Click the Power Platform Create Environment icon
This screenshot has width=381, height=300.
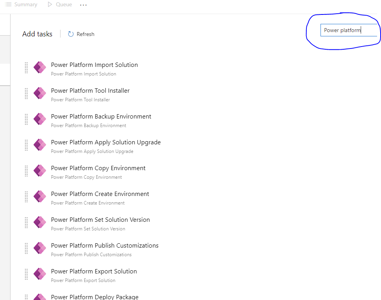(40, 196)
